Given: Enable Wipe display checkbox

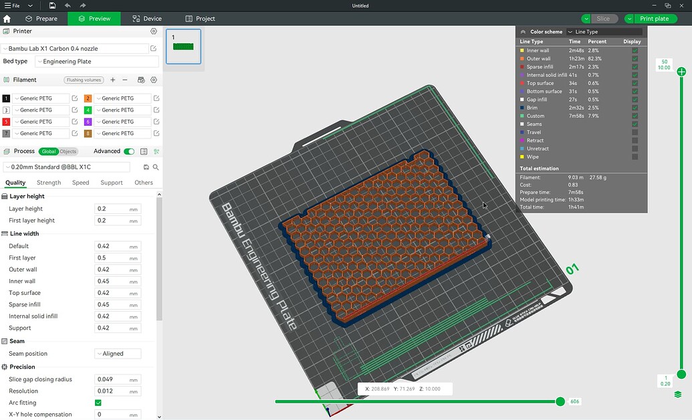Looking at the screenshot, I should point(635,156).
